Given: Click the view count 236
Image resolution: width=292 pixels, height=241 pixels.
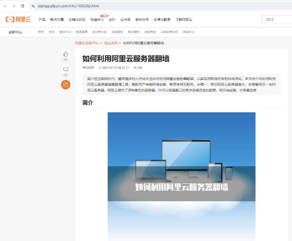Looking at the screenshot, I should coord(138,68).
